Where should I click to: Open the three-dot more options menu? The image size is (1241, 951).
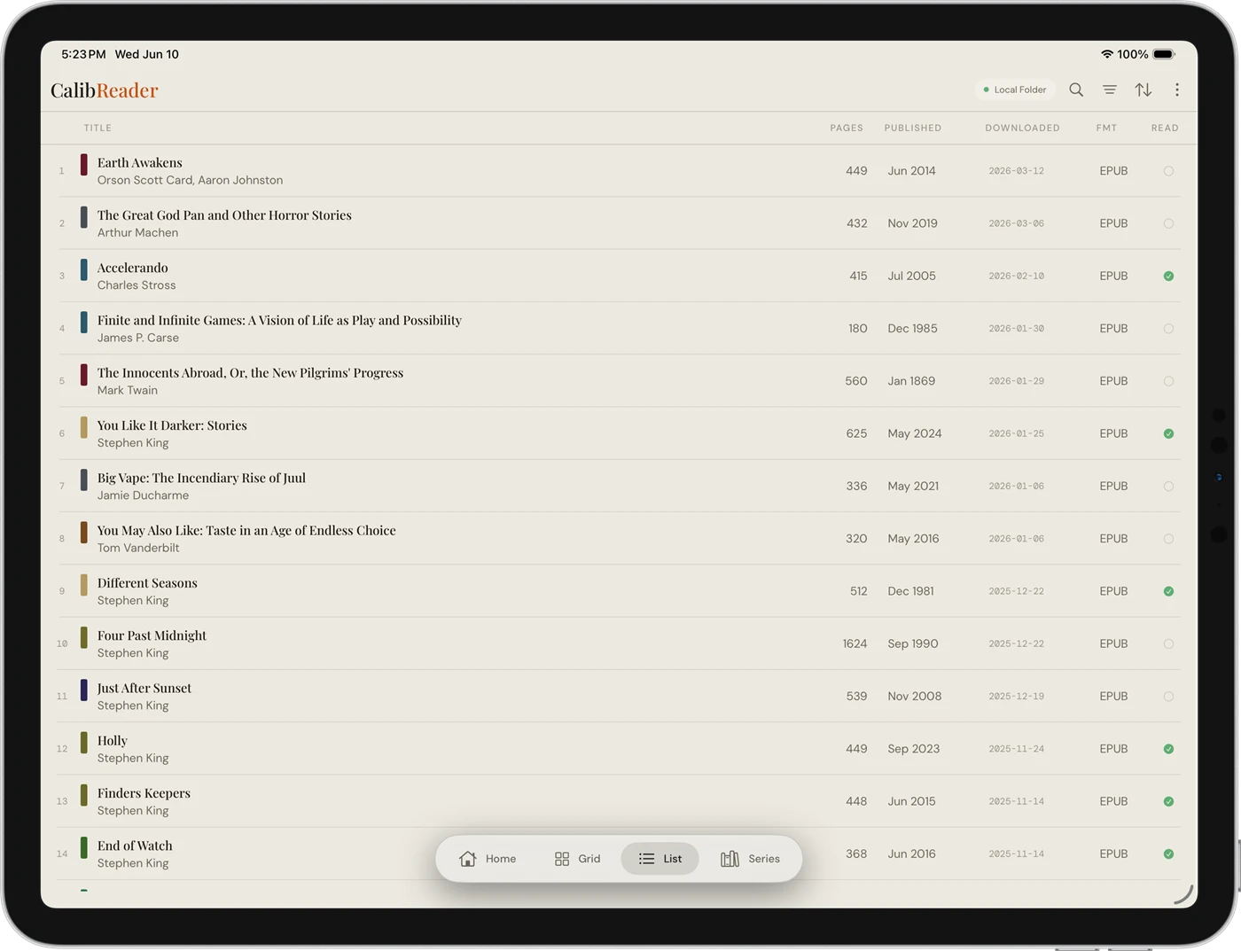tap(1177, 90)
